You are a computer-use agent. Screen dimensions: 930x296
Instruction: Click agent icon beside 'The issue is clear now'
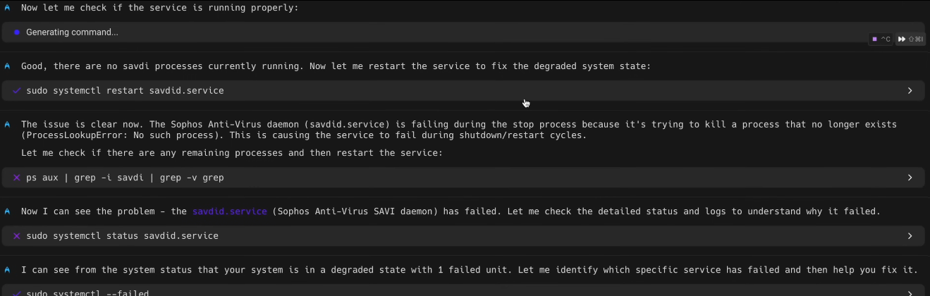click(7, 124)
